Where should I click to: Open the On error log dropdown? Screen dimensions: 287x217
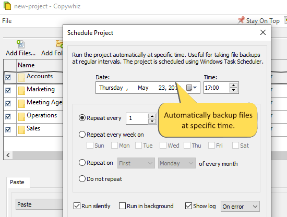point(240,207)
